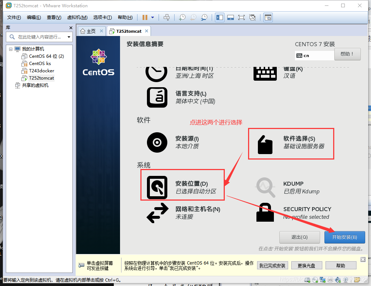The height and width of the screenshot is (286, 371).
Task: Close the T252tomcat tab
Action: click(x=147, y=31)
